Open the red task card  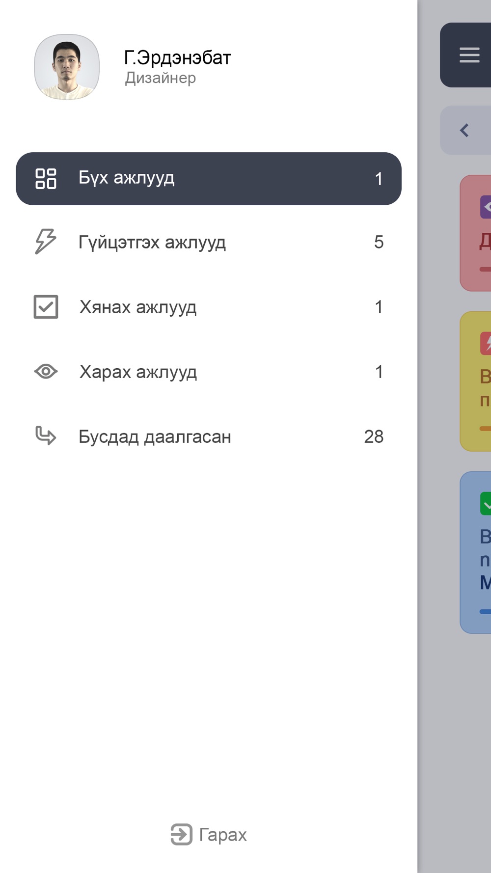tap(476, 233)
